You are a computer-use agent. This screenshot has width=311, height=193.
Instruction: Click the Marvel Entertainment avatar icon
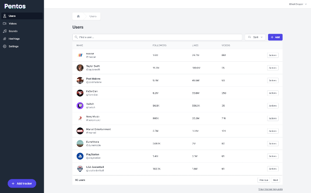80,131
